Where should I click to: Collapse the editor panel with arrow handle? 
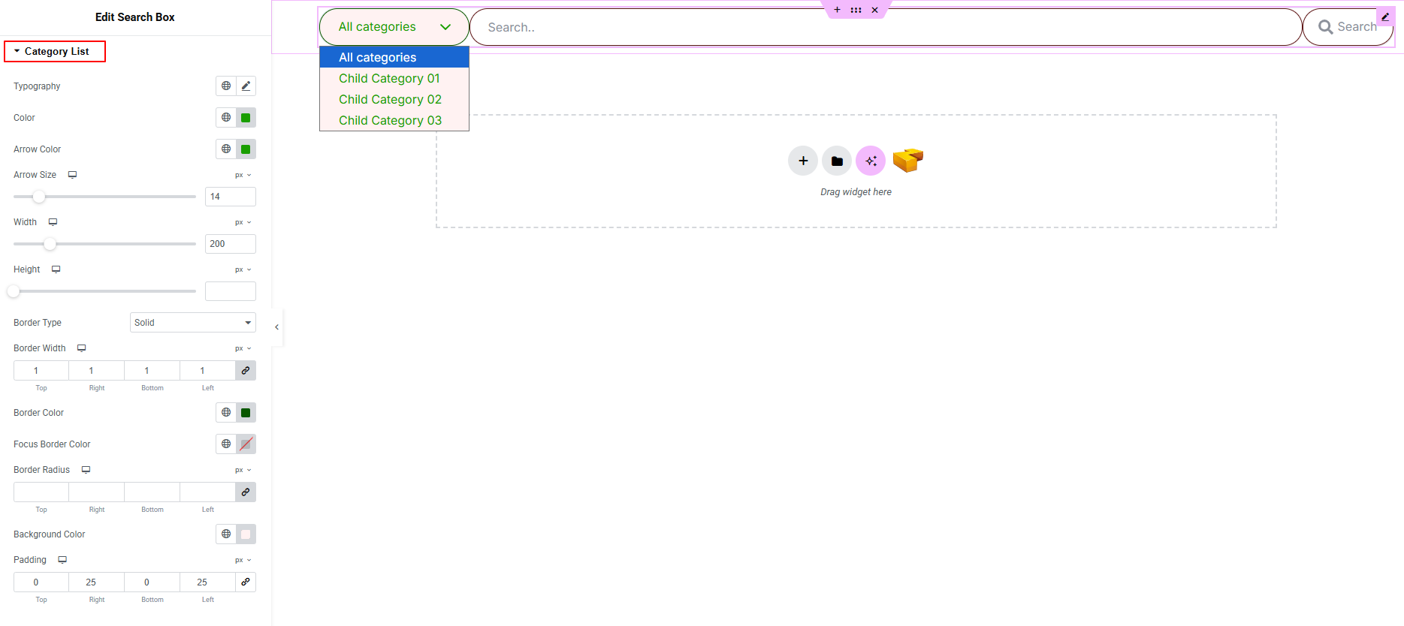[276, 327]
